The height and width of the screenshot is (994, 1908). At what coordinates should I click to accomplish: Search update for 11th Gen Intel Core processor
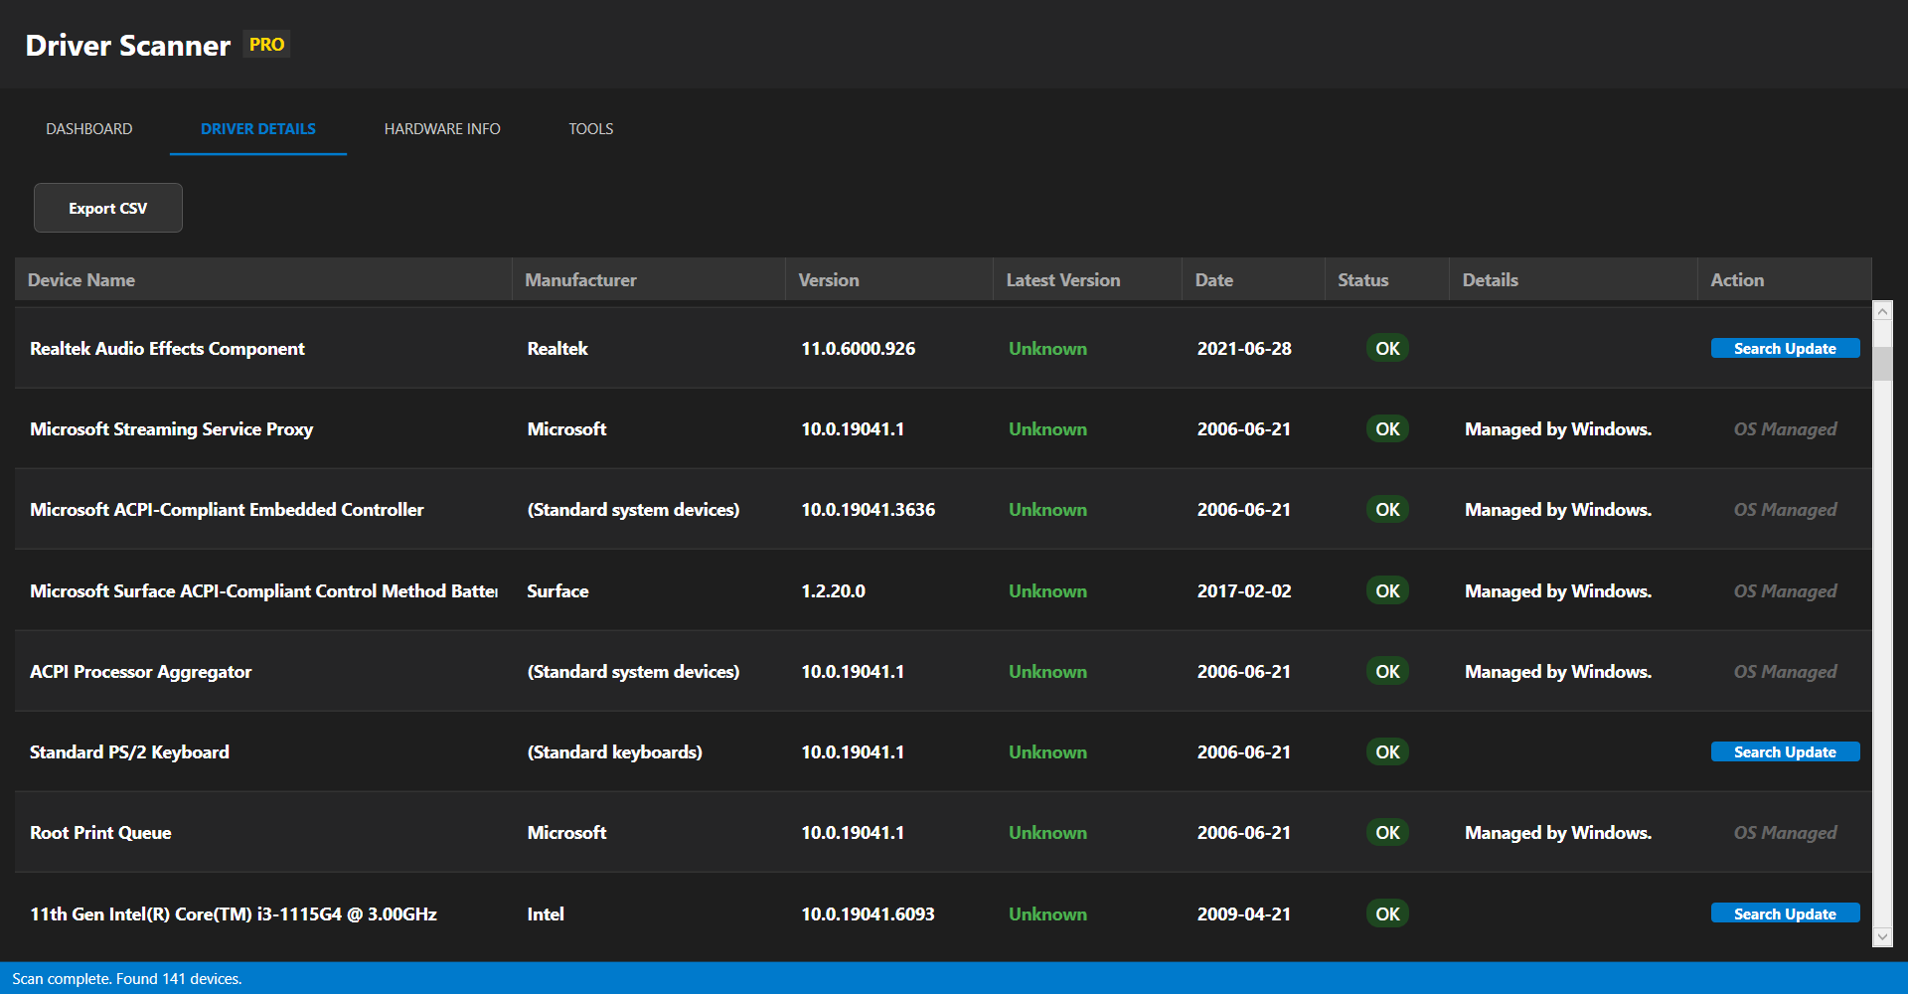(1785, 913)
